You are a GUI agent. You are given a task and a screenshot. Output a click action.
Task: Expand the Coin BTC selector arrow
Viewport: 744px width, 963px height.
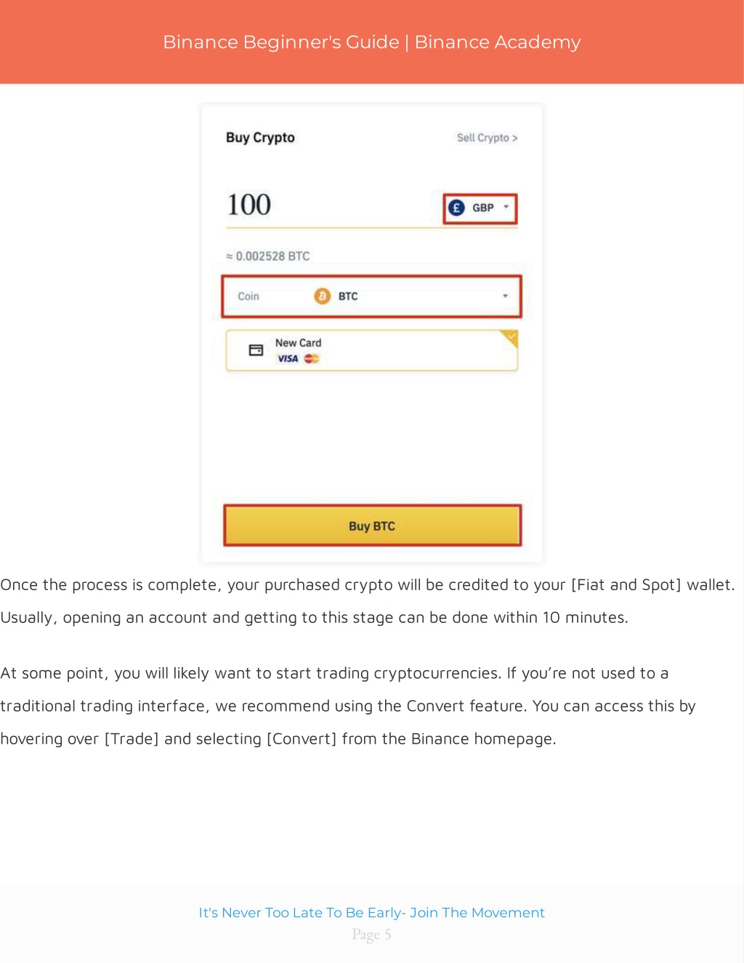[x=505, y=296]
